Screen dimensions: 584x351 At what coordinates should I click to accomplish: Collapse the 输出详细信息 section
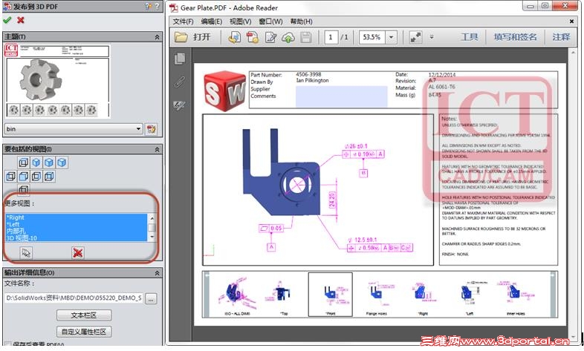tap(157, 273)
